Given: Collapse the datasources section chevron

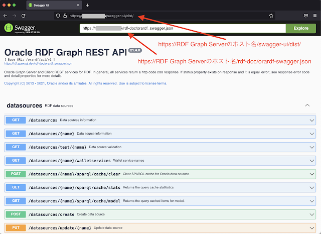Looking at the screenshot, I should (x=307, y=105).
